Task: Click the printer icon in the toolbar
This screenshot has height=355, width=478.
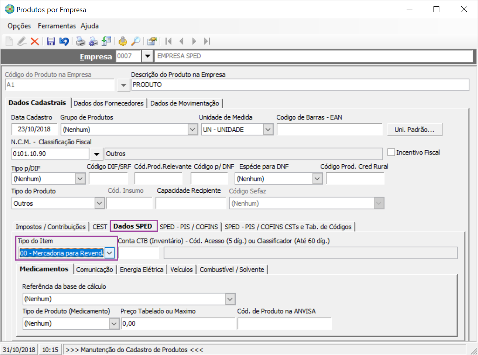Action: (x=80, y=41)
